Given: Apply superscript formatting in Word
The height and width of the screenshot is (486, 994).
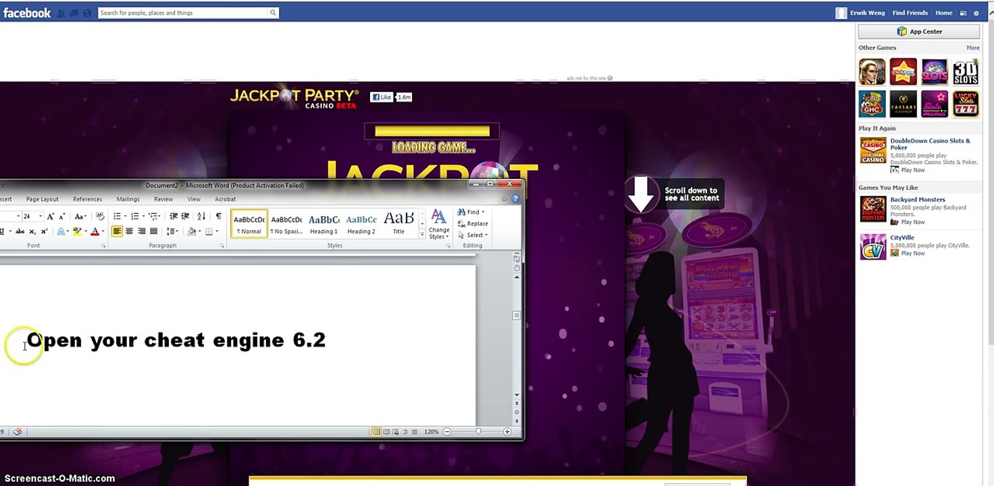Looking at the screenshot, I should [x=44, y=232].
